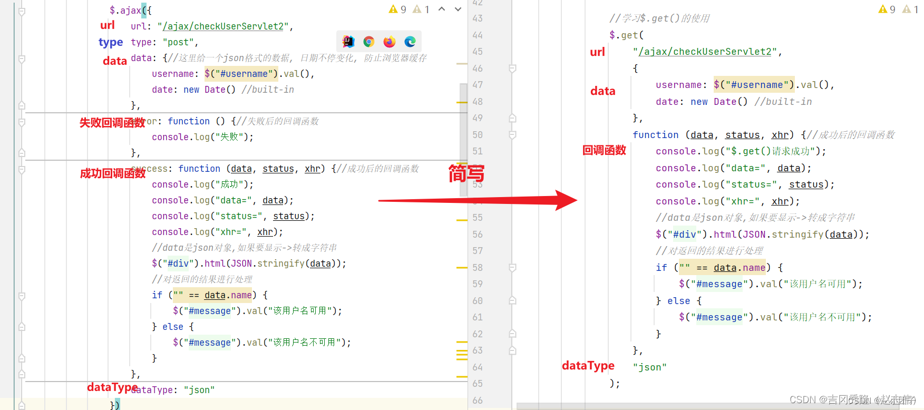The image size is (924, 410).
Task: Click '"#username"' selector in right editor
Action: (760, 85)
